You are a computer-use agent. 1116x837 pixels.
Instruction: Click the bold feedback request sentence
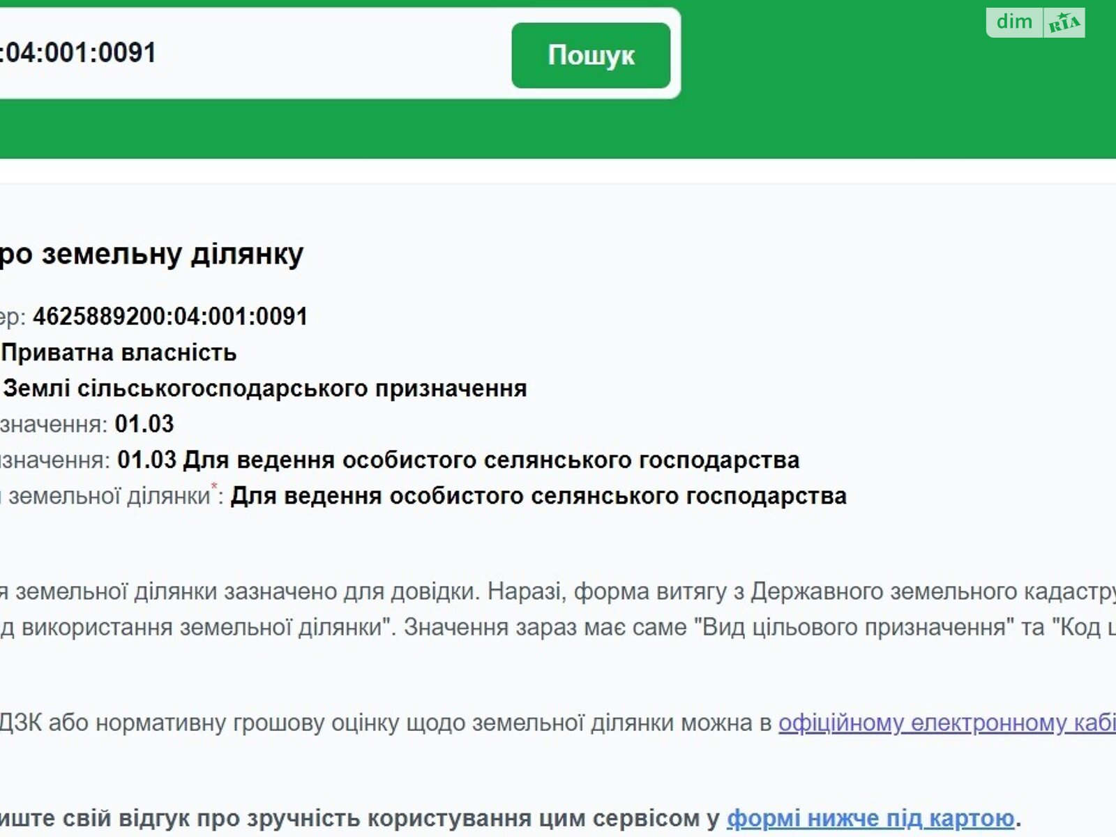click(x=511, y=817)
